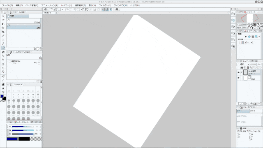
Task: Open CLIP STUDIO launcher icon
Action: pyautogui.click(x=46, y=9)
